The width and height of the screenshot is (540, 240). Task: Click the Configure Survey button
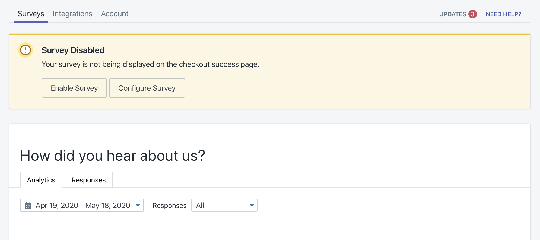click(x=147, y=88)
